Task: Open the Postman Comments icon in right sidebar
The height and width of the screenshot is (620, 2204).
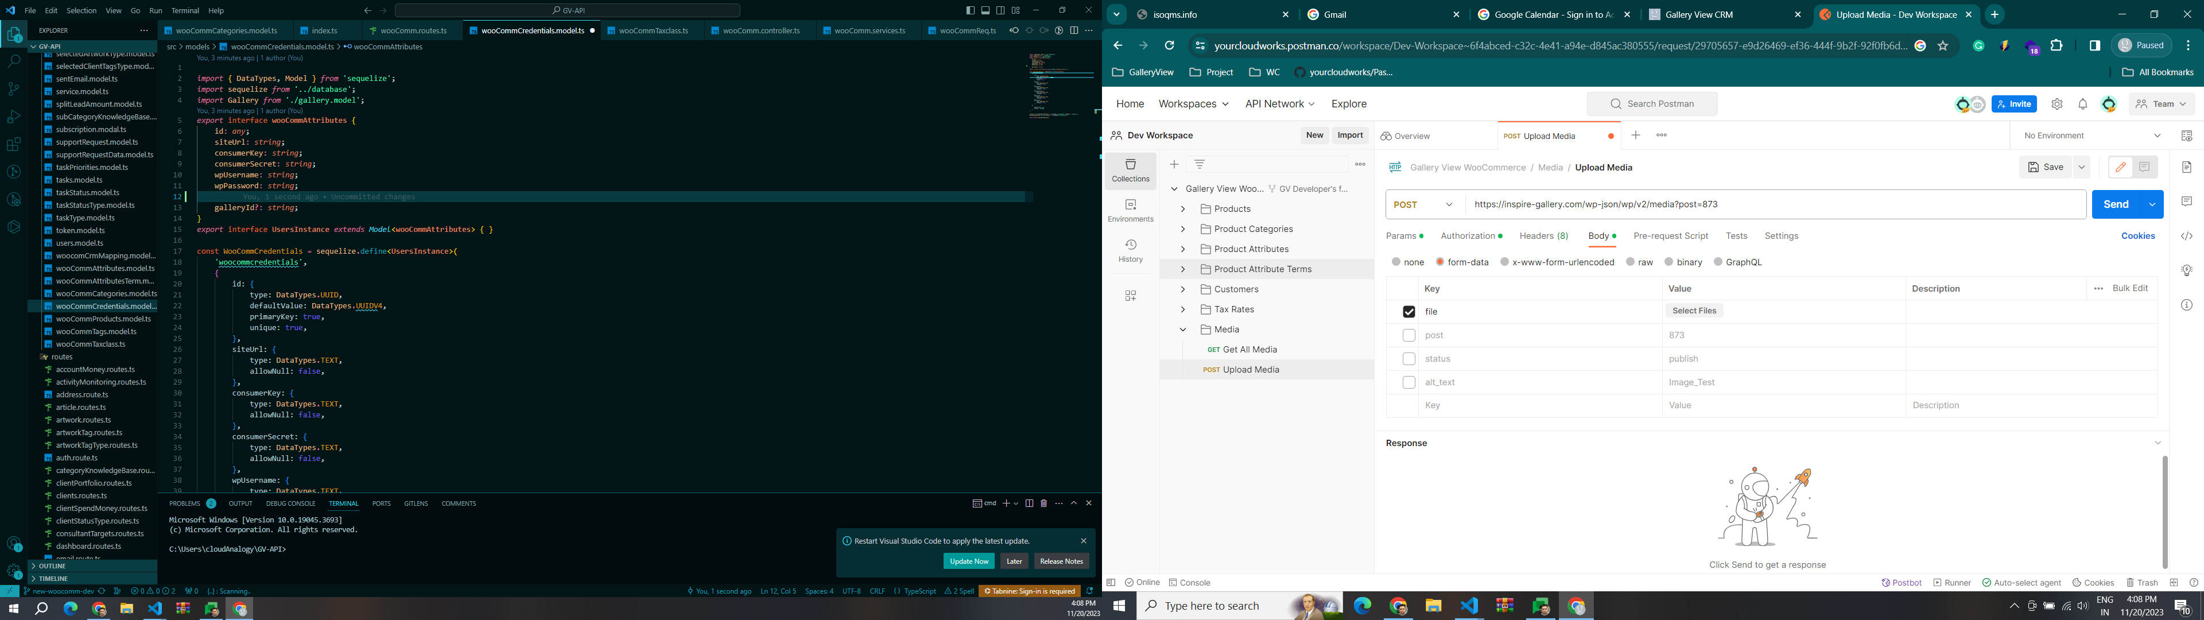Action: click(2186, 201)
